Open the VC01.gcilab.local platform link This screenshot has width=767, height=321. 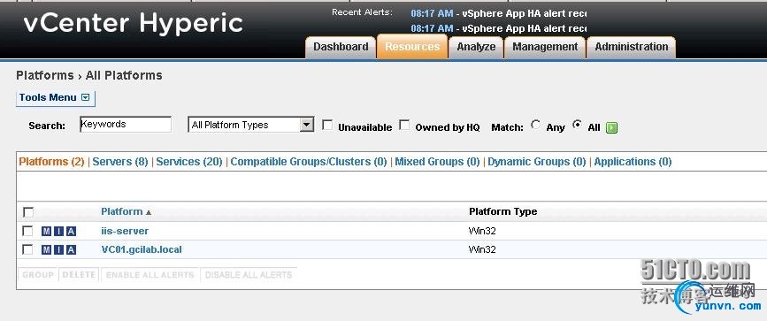[x=142, y=249]
